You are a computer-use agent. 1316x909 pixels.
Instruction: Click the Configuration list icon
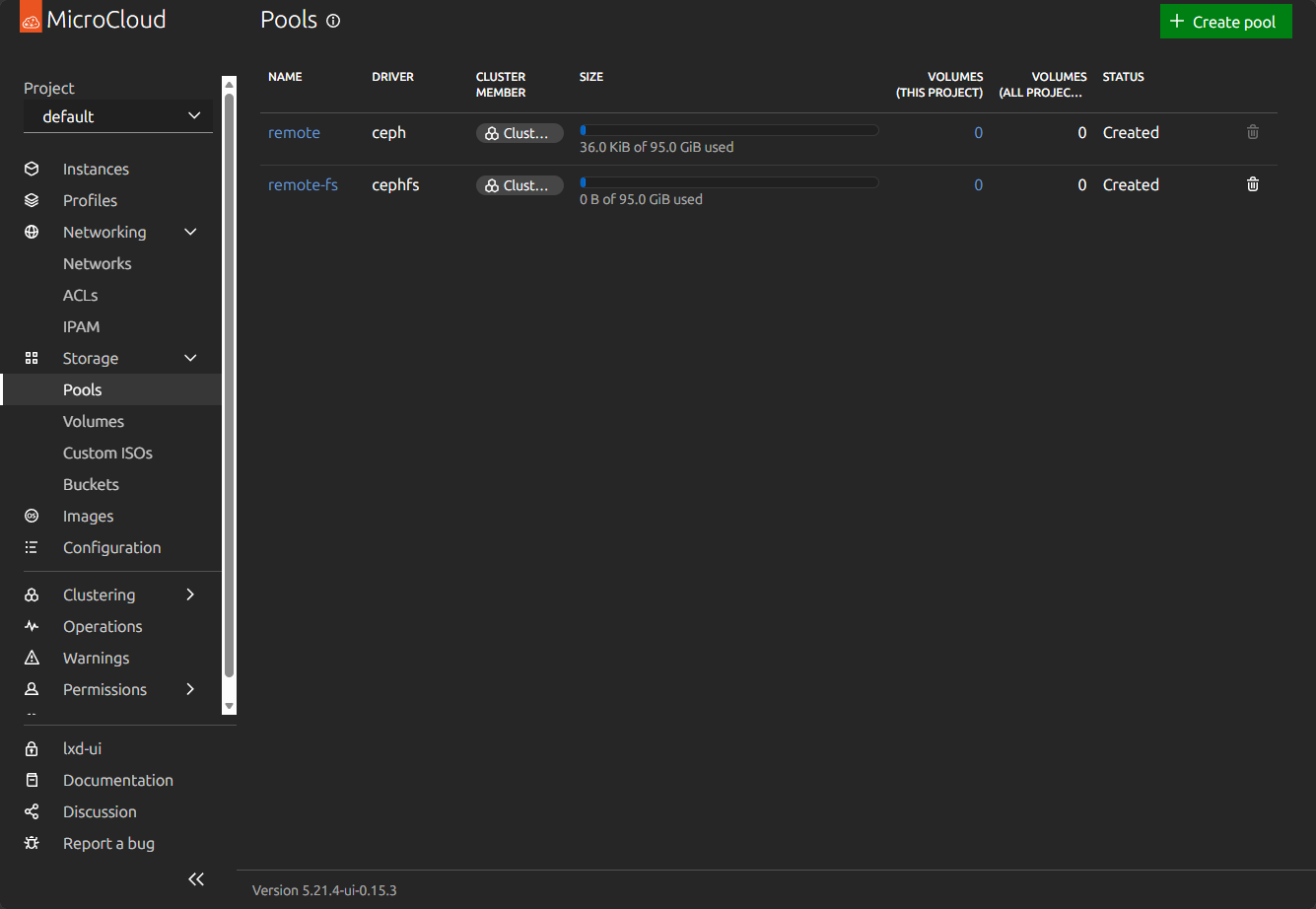32,547
